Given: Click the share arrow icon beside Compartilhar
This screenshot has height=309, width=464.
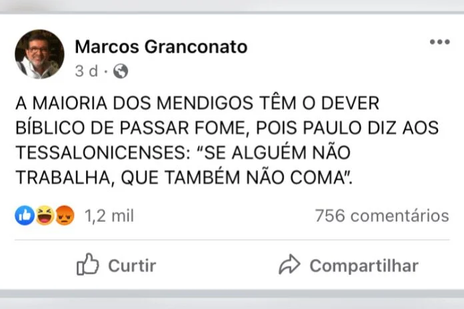Looking at the screenshot, I should pyautogui.click(x=289, y=266).
